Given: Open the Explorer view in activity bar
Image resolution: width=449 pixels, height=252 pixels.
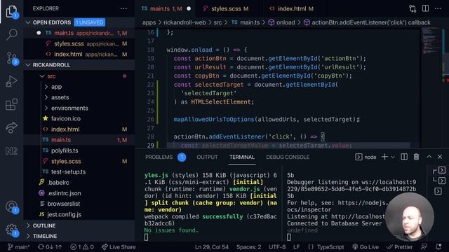Looking at the screenshot, I should click(11, 11).
